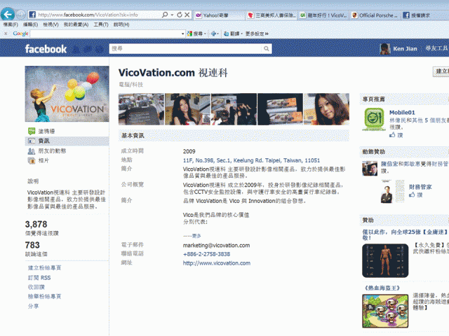Click the green Mobile01 logo icon
Screen dimensions: 449x336
(374, 119)
